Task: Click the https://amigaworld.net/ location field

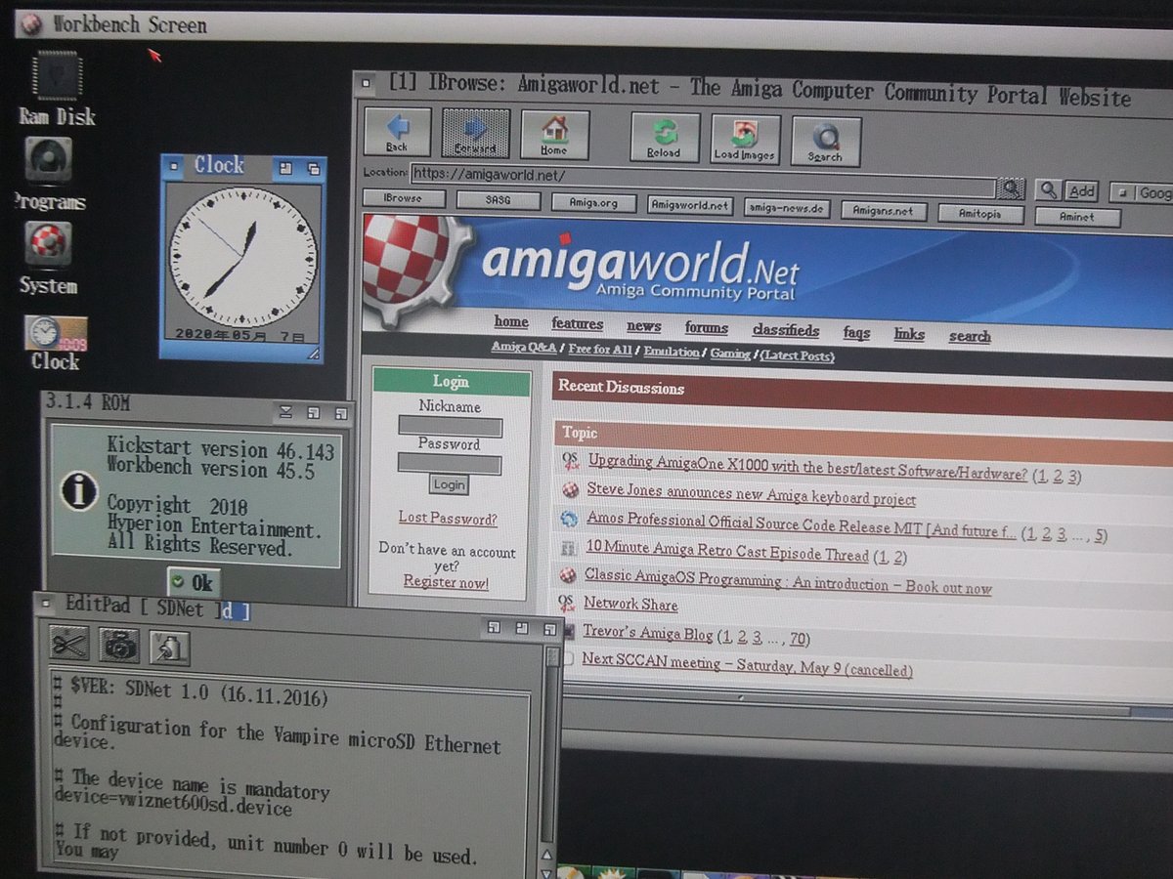Action: (x=703, y=181)
